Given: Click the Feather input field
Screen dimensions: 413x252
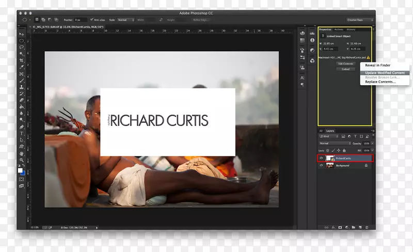Looking at the screenshot, I should [x=80, y=20].
